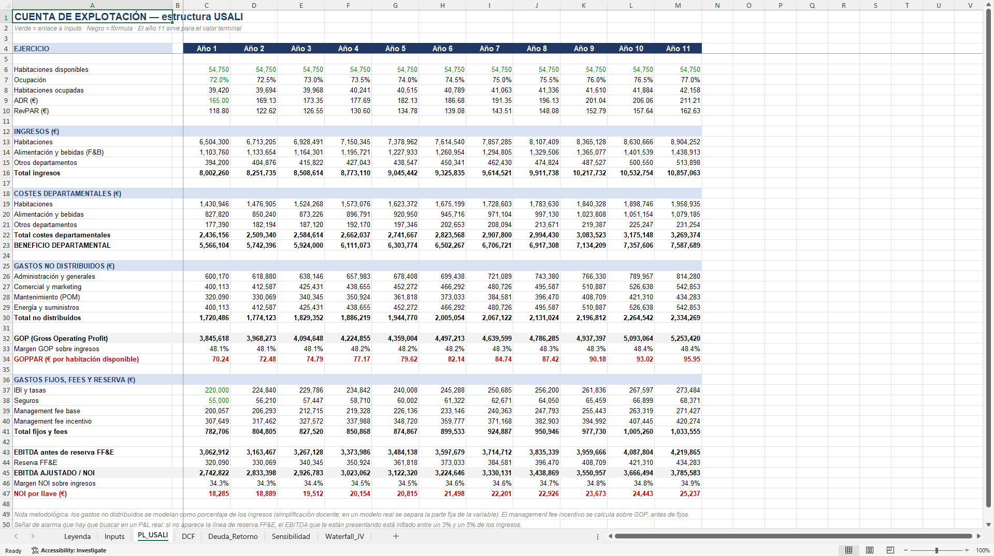Select Seguros value 55,000
994x556 pixels.
207,400
